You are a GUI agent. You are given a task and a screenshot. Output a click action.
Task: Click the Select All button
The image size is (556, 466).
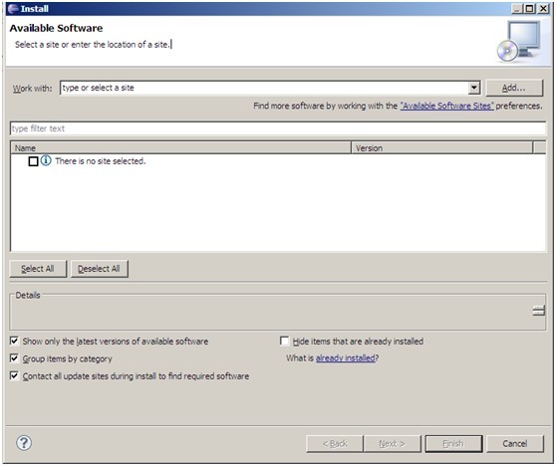[38, 269]
